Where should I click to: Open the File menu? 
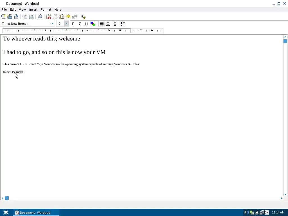tap(4, 10)
